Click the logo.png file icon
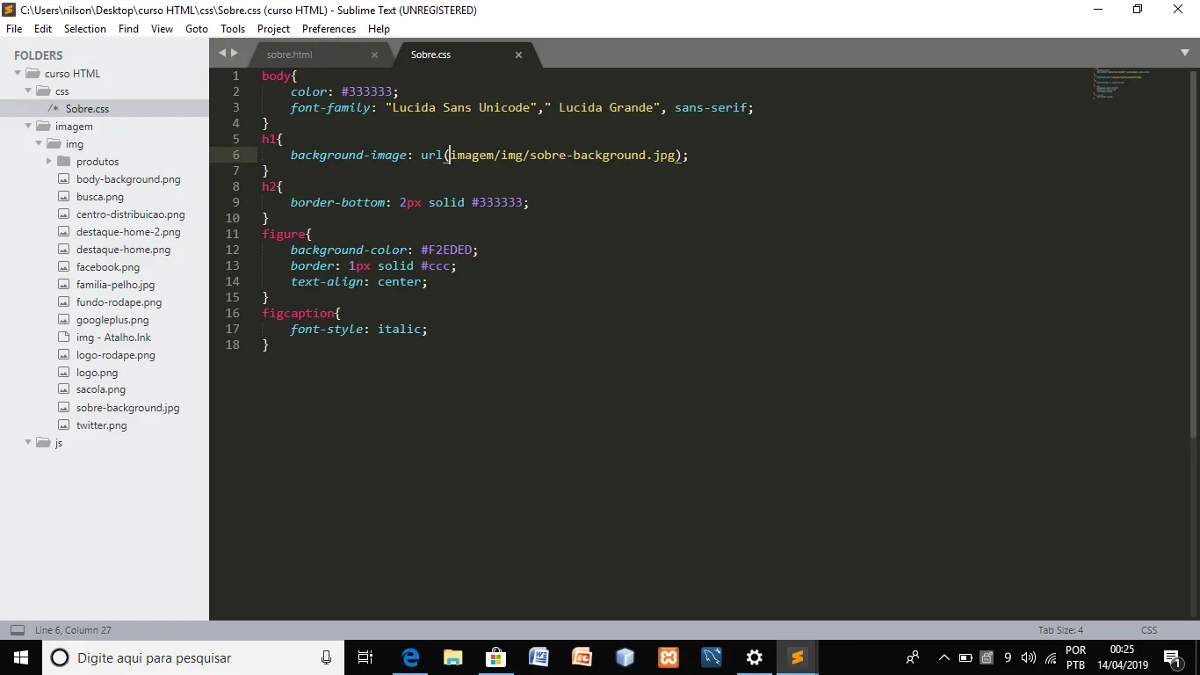Screen dimensions: 1200x675 coord(63,373)
